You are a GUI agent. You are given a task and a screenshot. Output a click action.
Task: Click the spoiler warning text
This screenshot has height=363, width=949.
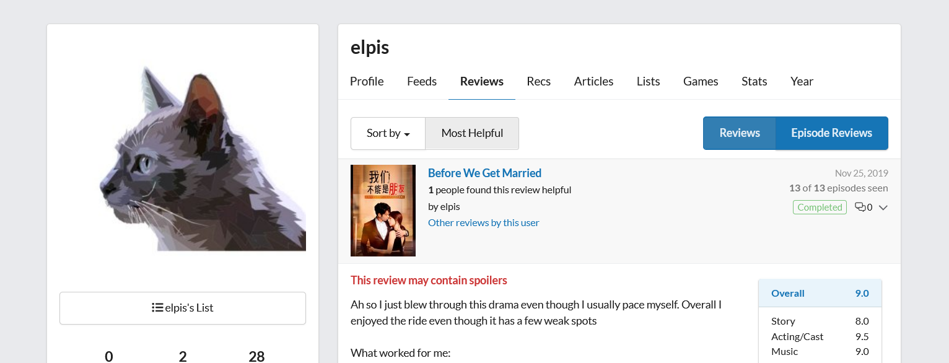[429, 280]
